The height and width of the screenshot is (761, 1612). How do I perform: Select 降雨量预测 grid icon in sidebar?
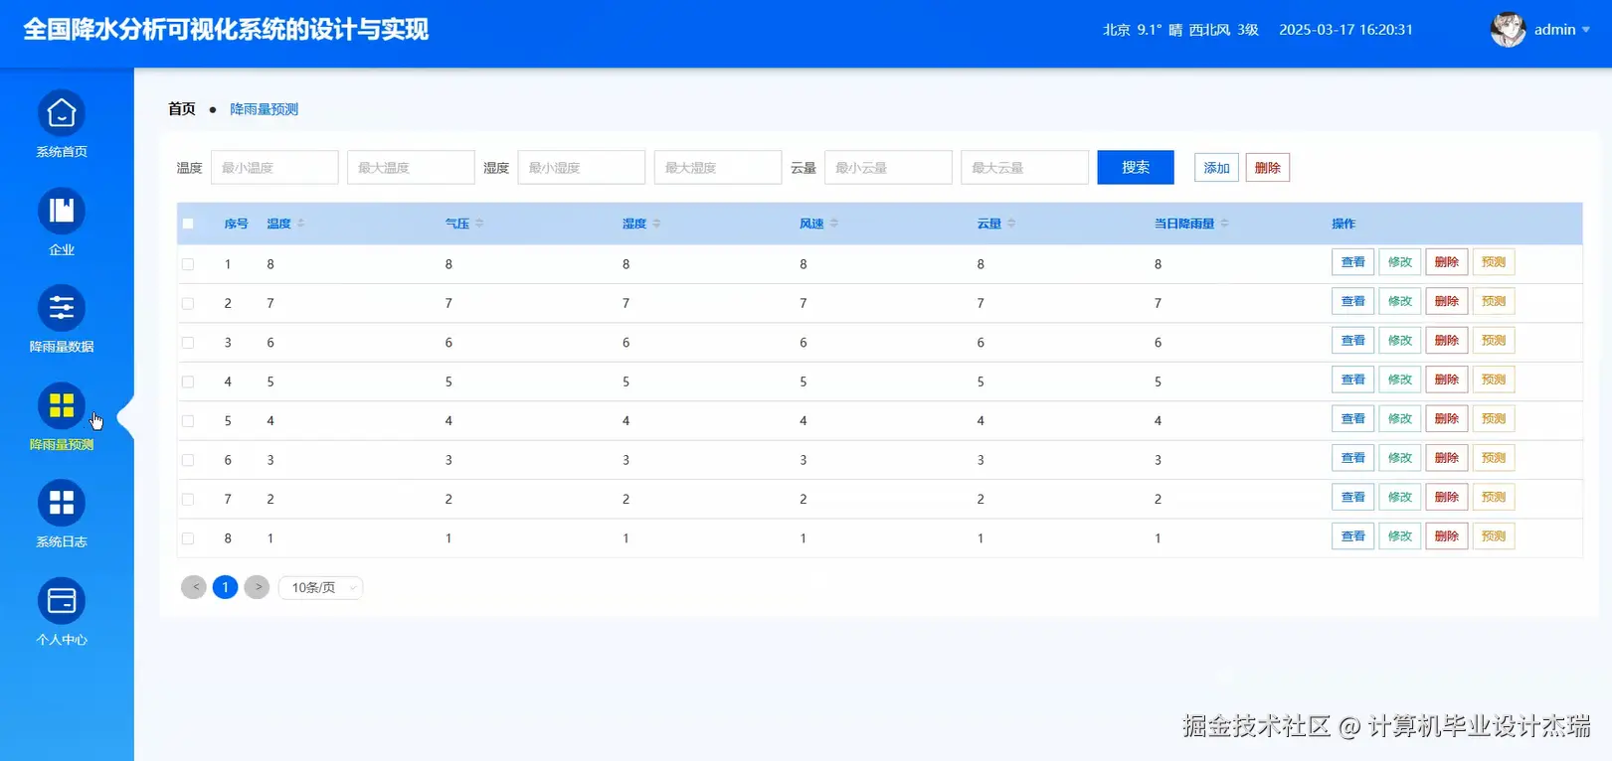pyautogui.click(x=62, y=405)
